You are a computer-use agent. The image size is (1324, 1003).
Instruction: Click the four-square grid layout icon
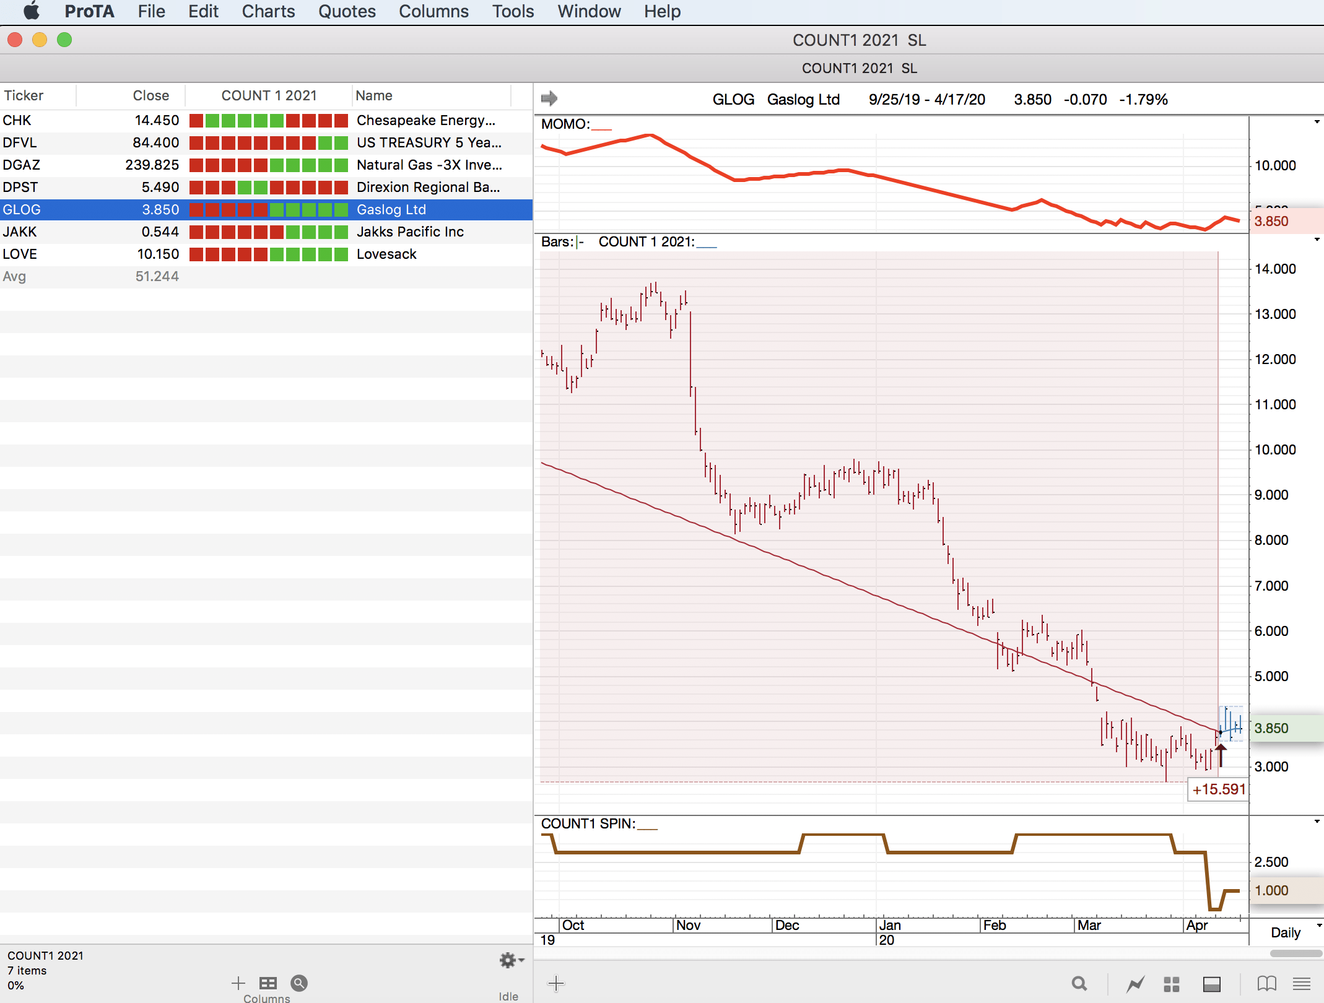[x=1172, y=983]
